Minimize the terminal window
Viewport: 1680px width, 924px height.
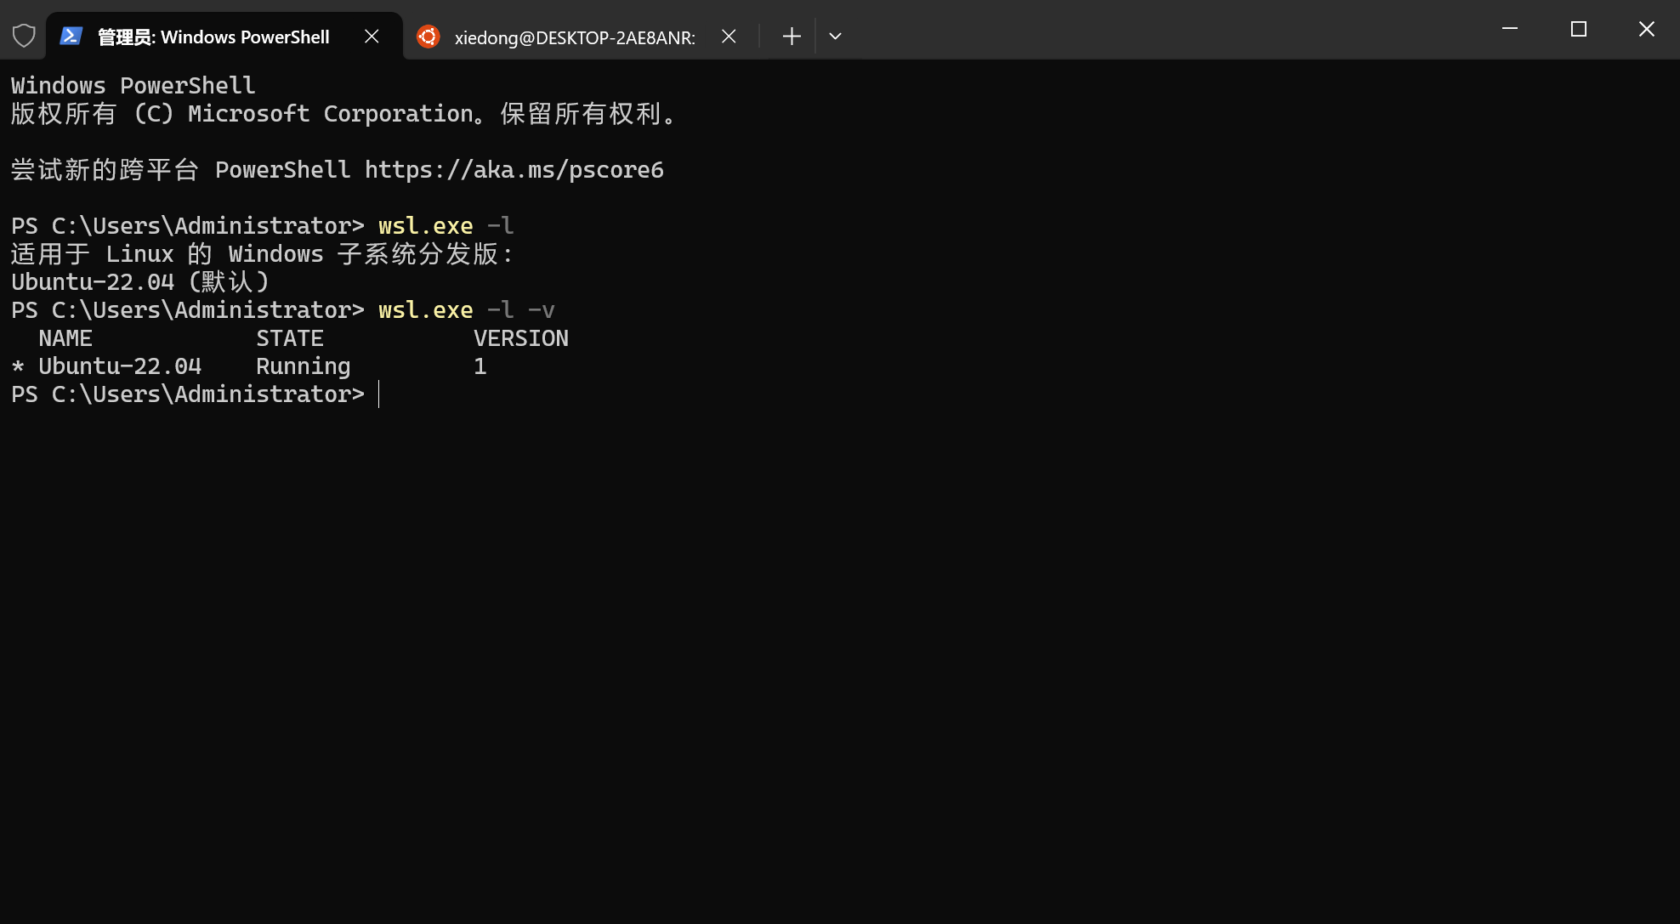point(1510,29)
